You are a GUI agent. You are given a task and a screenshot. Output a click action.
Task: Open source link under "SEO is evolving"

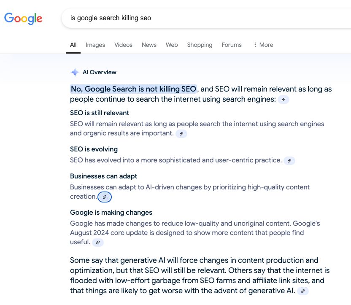pyautogui.click(x=289, y=160)
